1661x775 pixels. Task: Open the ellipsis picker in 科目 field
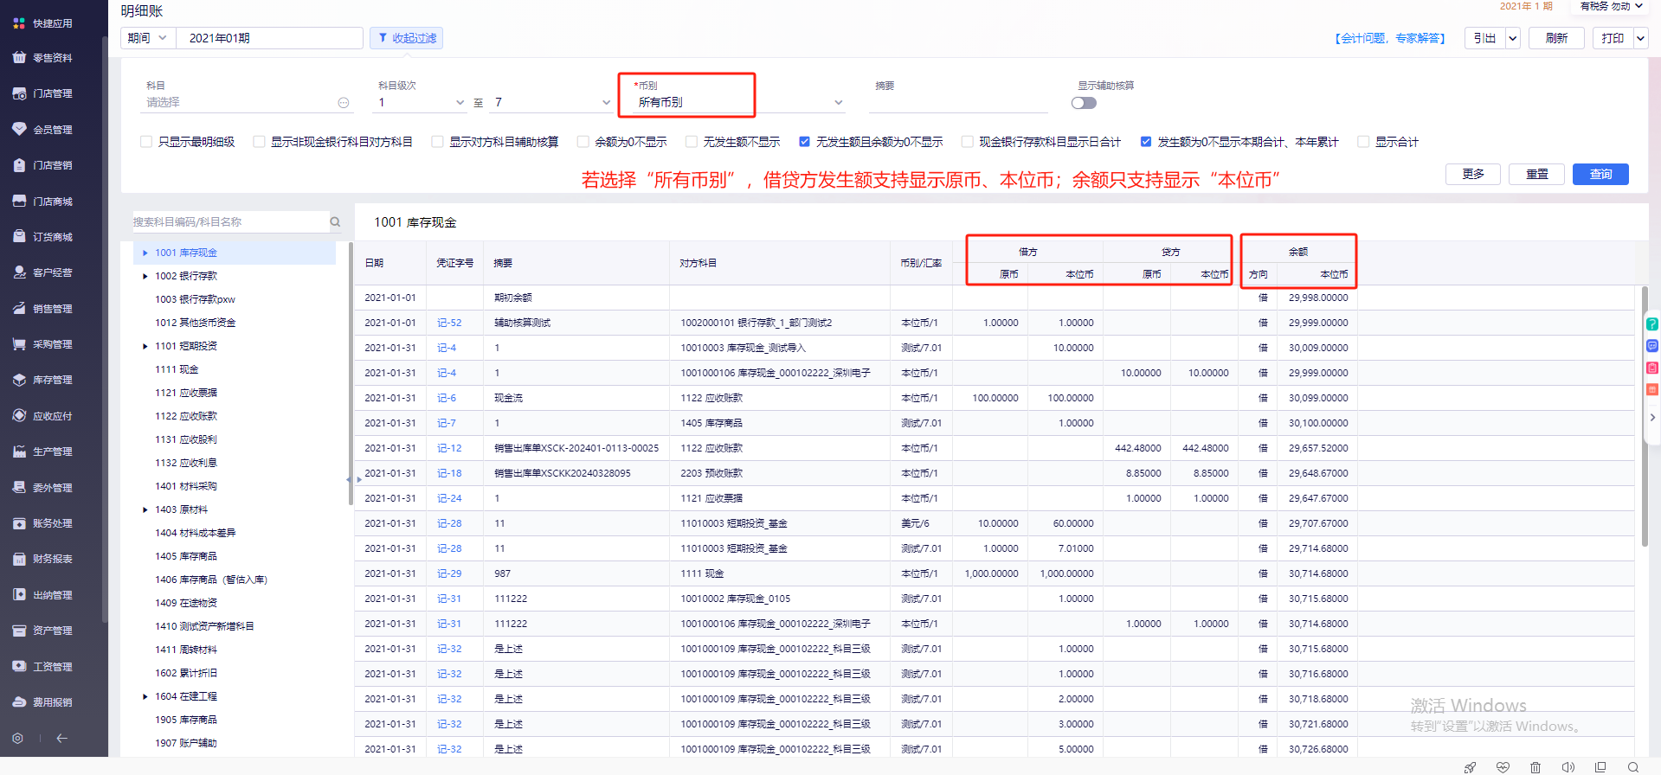coord(344,103)
